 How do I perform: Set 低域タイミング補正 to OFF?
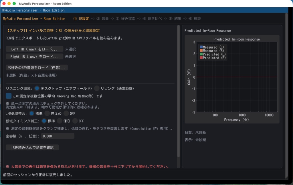pyautogui.click(x=75, y=121)
